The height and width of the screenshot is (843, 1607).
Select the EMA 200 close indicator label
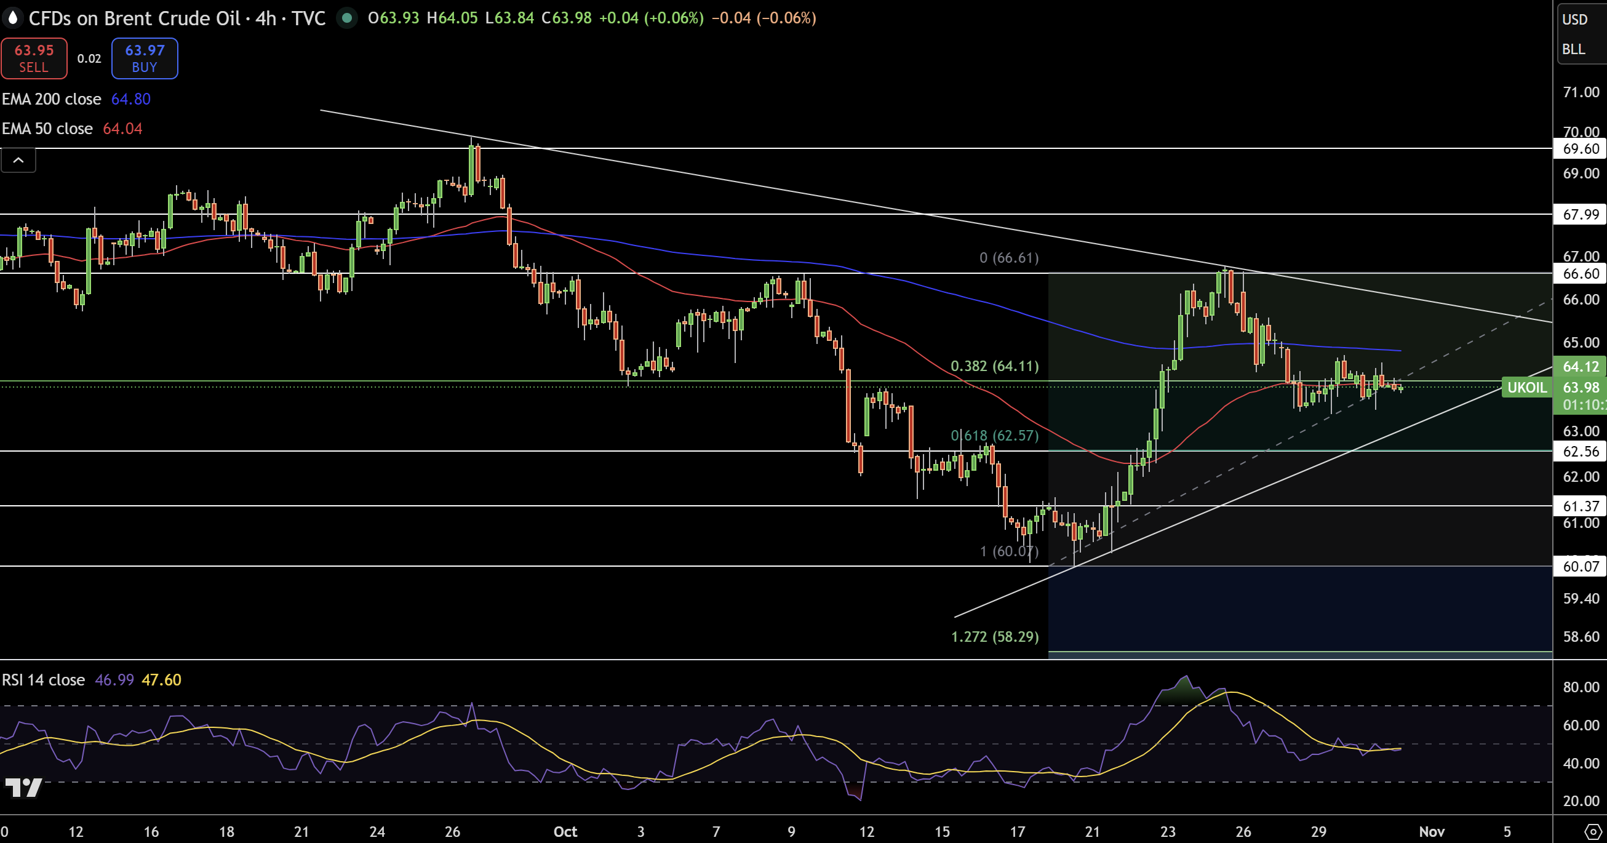pyautogui.click(x=52, y=98)
